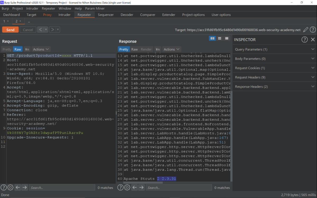Open the Project options tab
This screenshot has height=198, width=317.
click(x=193, y=15)
